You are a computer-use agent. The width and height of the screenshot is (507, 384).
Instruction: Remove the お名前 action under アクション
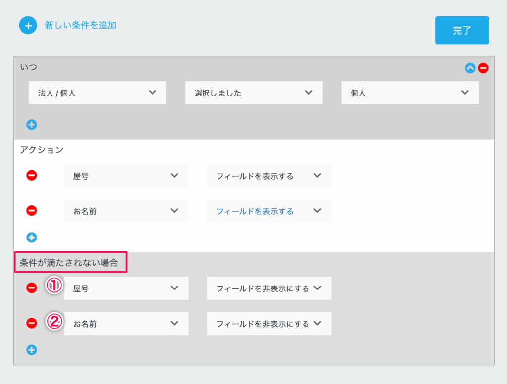[31, 211]
